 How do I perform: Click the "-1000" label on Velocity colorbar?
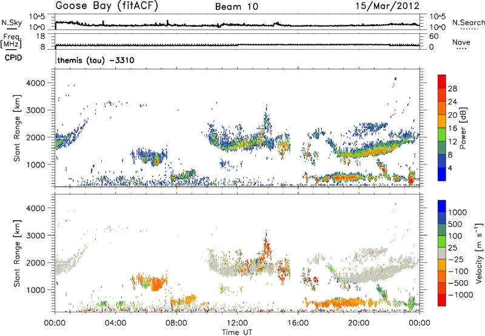[x=460, y=295]
